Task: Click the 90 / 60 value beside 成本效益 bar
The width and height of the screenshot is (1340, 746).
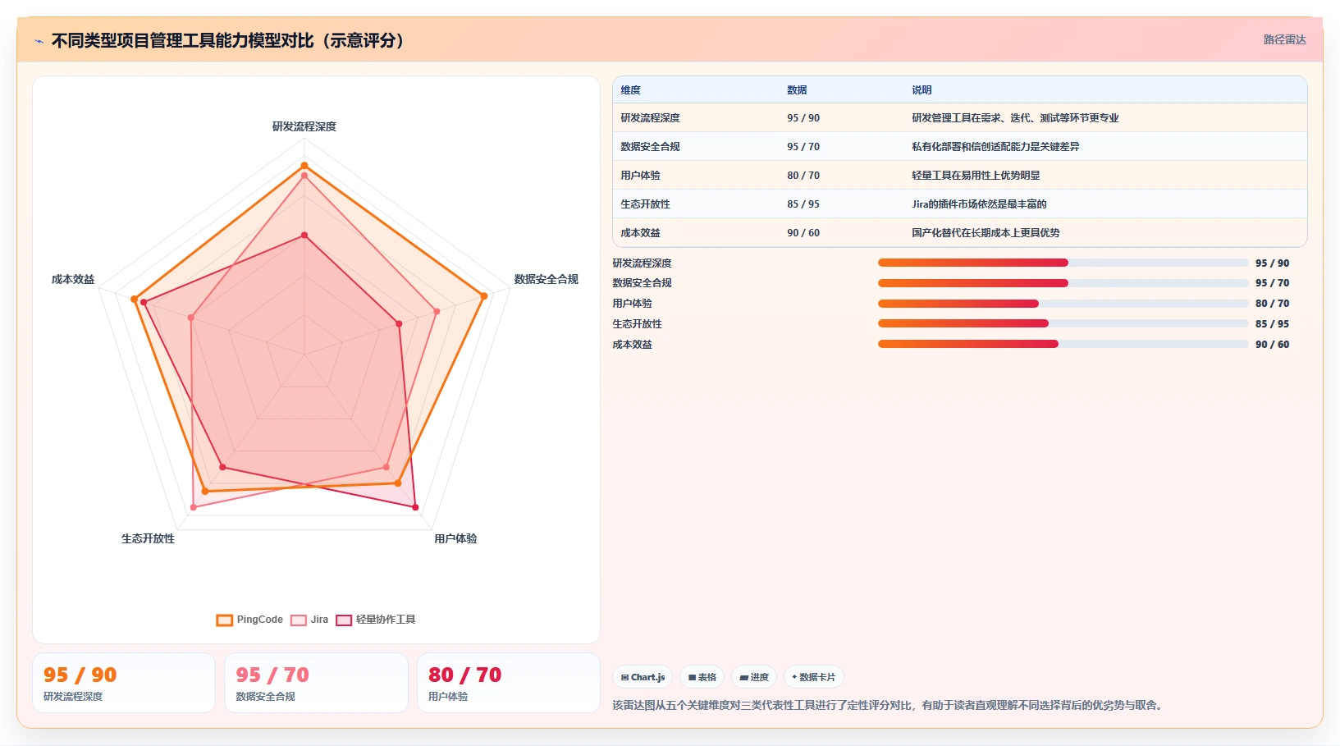Action: tap(1272, 345)
